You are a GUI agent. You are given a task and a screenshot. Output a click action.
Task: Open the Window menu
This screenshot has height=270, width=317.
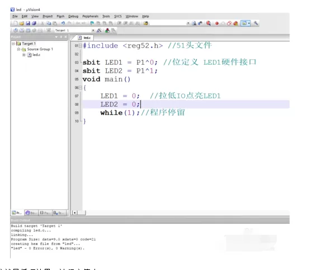(x=132, y=16)
